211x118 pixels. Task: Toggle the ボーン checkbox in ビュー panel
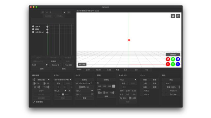point(142,94)
